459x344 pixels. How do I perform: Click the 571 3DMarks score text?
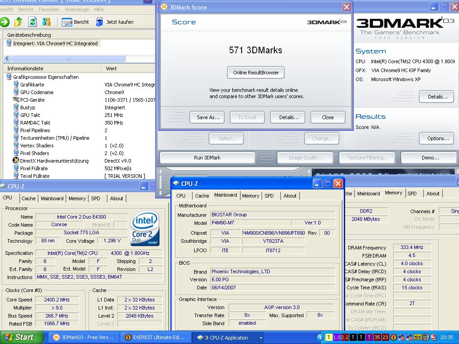(255, 50)
